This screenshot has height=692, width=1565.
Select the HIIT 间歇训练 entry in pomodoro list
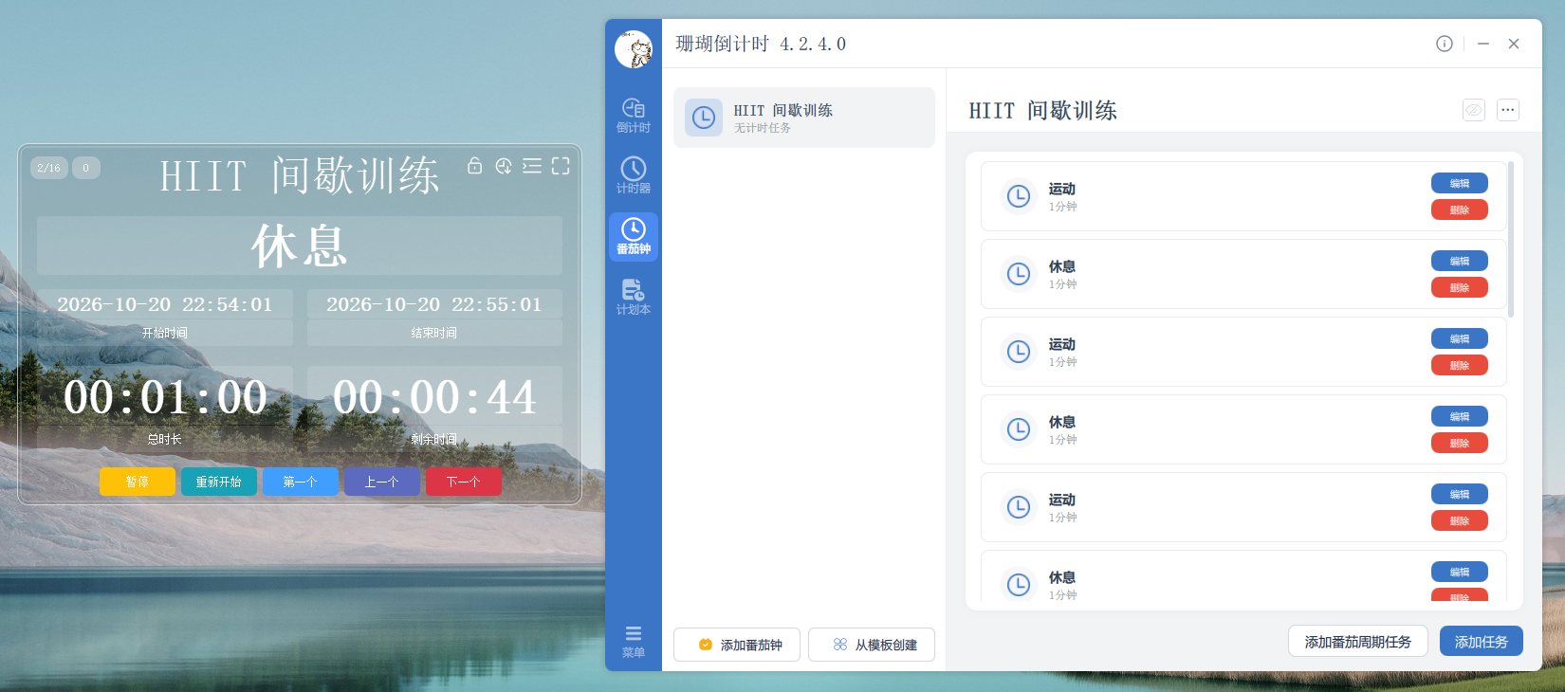(804, 118)
